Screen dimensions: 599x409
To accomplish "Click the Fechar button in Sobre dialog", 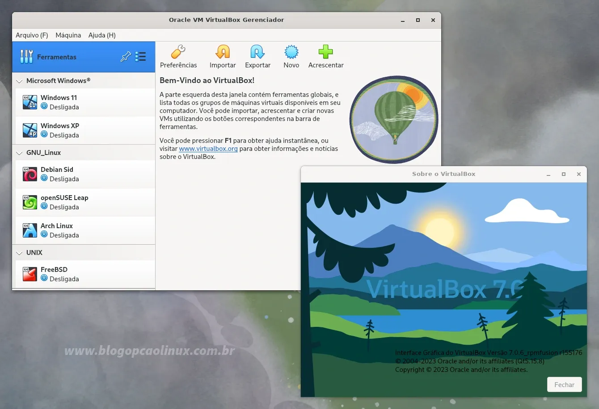I will point(565,385).
